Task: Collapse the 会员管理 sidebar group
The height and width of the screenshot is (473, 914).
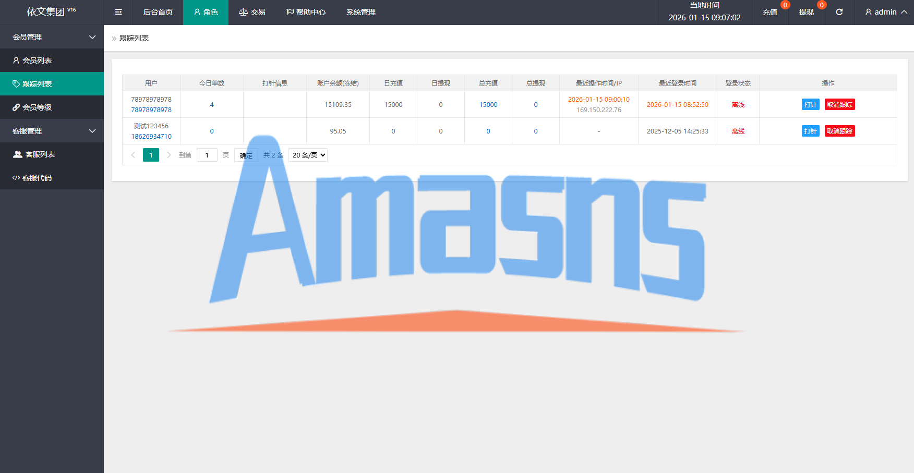Action: point(52,37)
